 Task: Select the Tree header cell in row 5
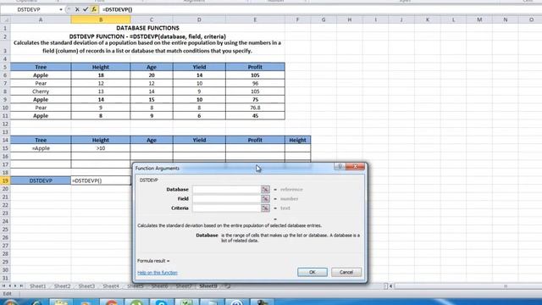click(41, 67)
